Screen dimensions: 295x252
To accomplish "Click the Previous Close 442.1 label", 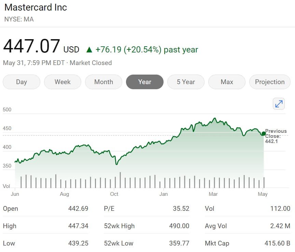I will (276, 136).
